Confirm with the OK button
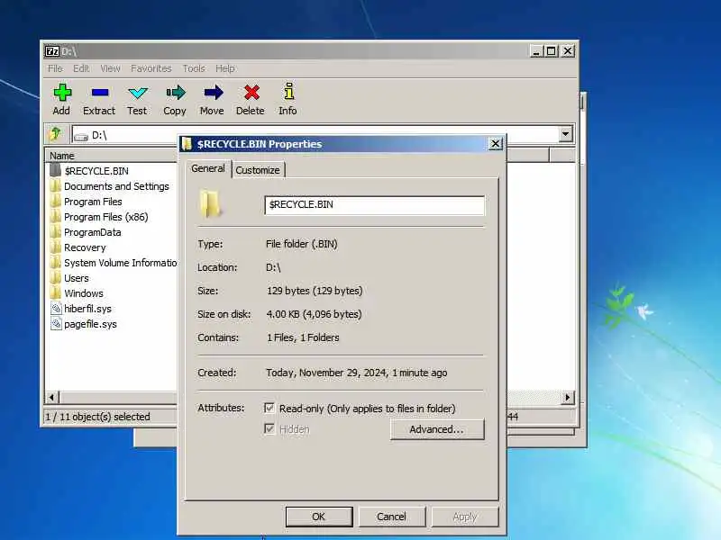 point(319,517)
